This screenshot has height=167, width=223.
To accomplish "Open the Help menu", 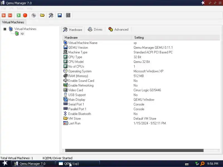I will click(x=30, y=8).
